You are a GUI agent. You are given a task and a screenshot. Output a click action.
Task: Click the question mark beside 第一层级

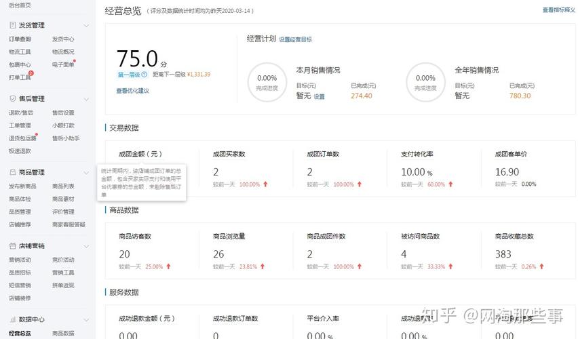pos(144,75)
